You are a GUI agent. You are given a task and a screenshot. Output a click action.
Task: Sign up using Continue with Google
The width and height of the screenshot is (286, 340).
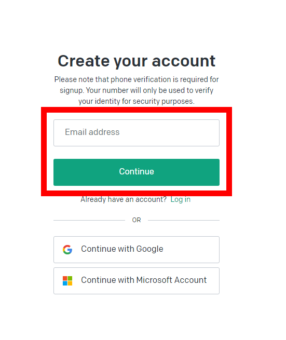(137, 250)
